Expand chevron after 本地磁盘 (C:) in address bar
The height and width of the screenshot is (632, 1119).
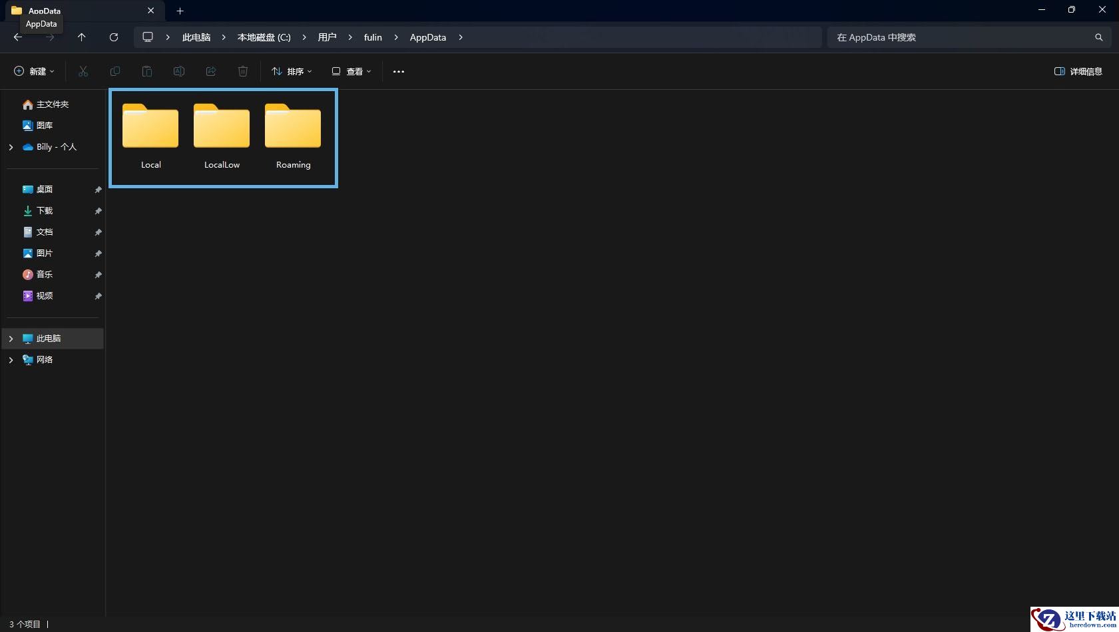click(304, 37)
